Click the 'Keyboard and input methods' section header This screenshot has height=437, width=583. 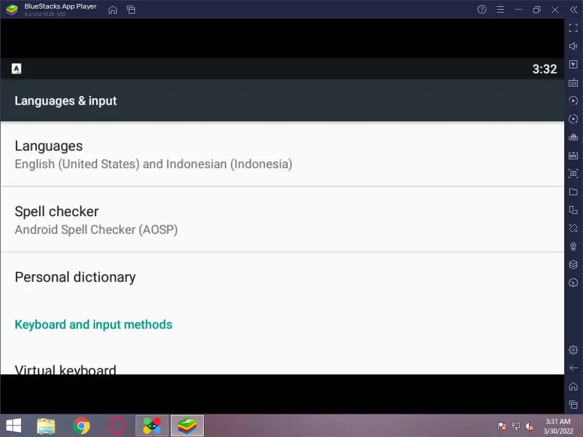(x=93, y=324)
